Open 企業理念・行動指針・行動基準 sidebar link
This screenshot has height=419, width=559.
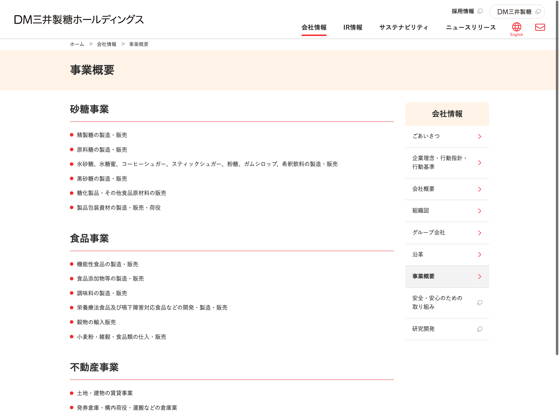pos(440,163)
